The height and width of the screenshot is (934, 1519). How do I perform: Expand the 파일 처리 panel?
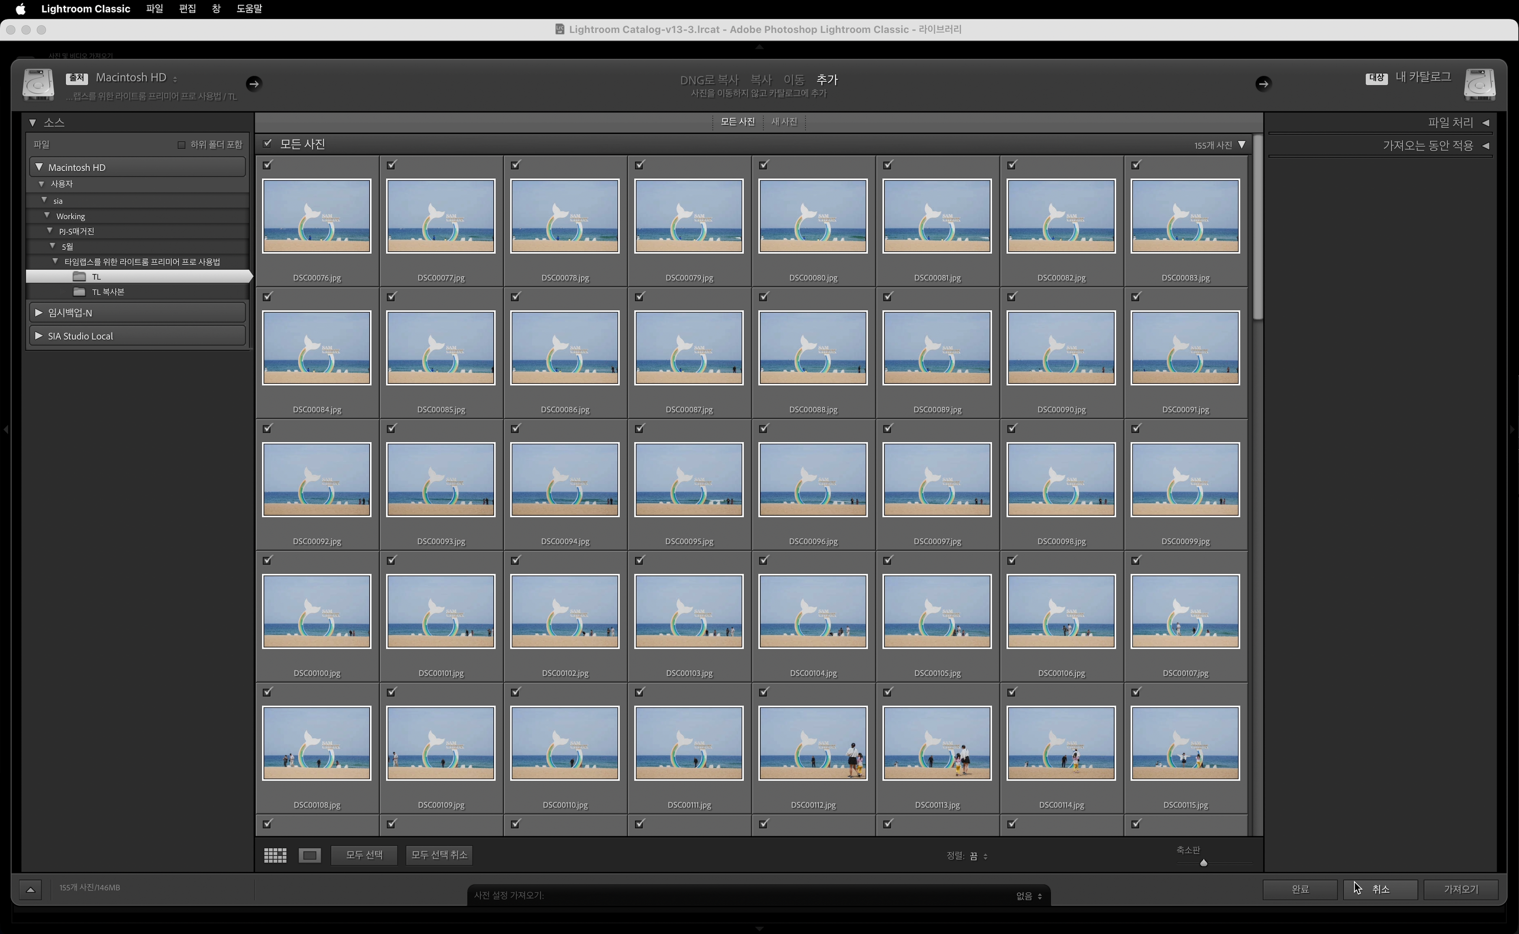click(x=1486, y=122)
